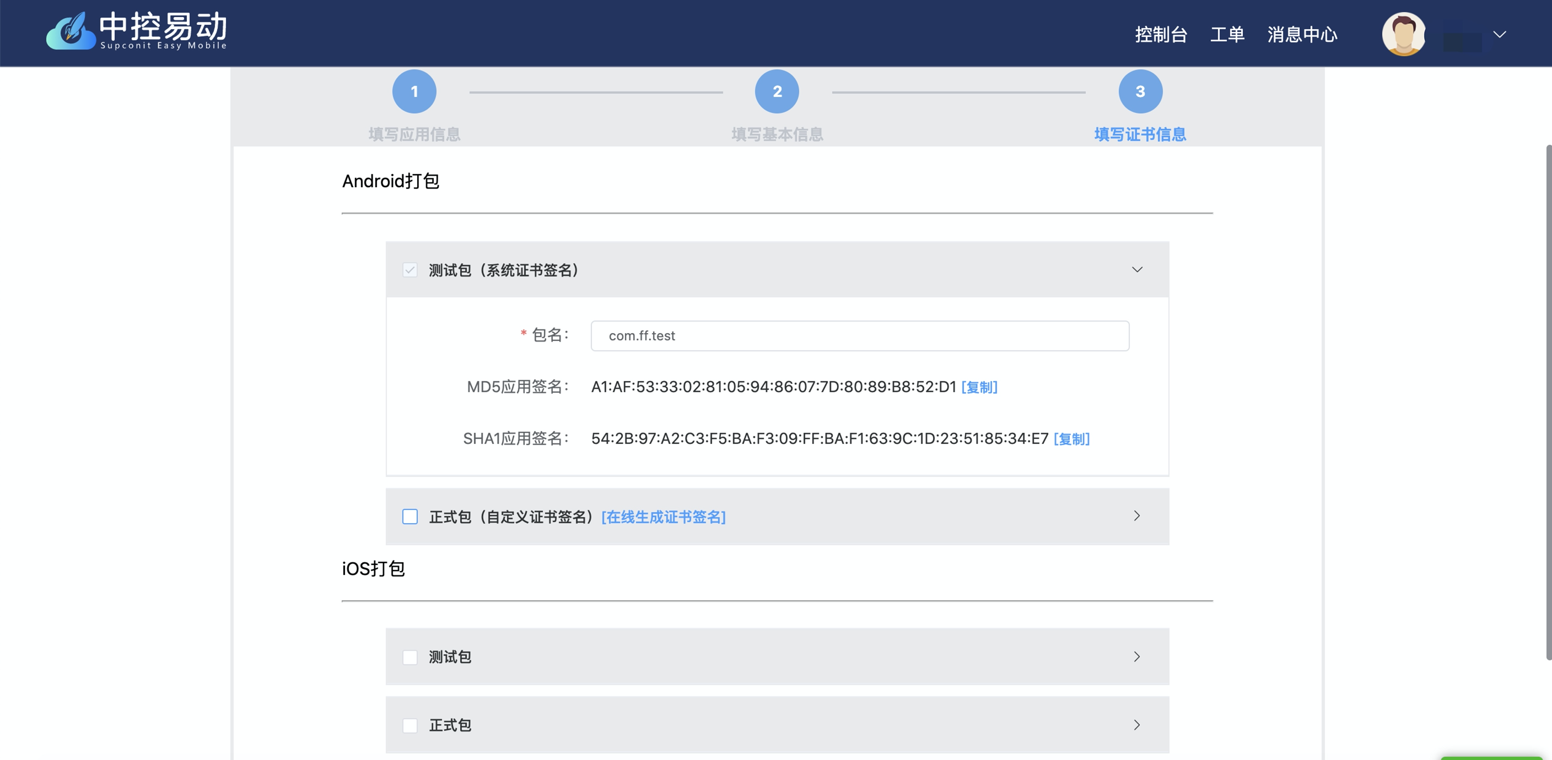This screenshot has width=1552, height=760.
Task: Copy the MD5应用签名 via 复制 link
Action: point(979,387)
